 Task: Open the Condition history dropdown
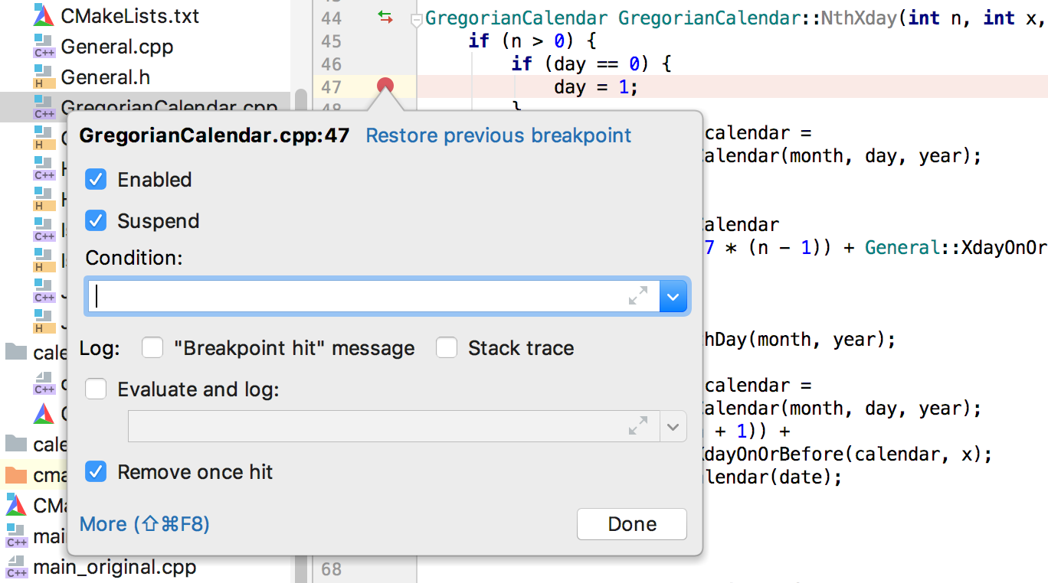tap(673, 296)
